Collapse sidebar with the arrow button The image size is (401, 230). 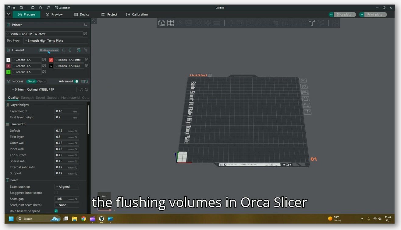(94, 21)
